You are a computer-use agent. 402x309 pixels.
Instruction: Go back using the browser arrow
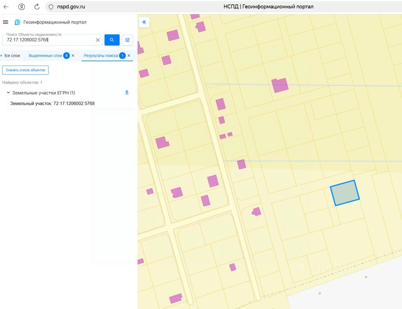tap(6, 7)
